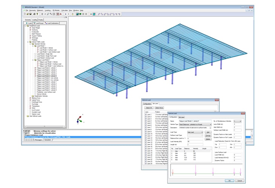The height and width of the screenshot is (188, 275).
Task: Click the Open file folder icon
Action: click(x=27, y=14)
